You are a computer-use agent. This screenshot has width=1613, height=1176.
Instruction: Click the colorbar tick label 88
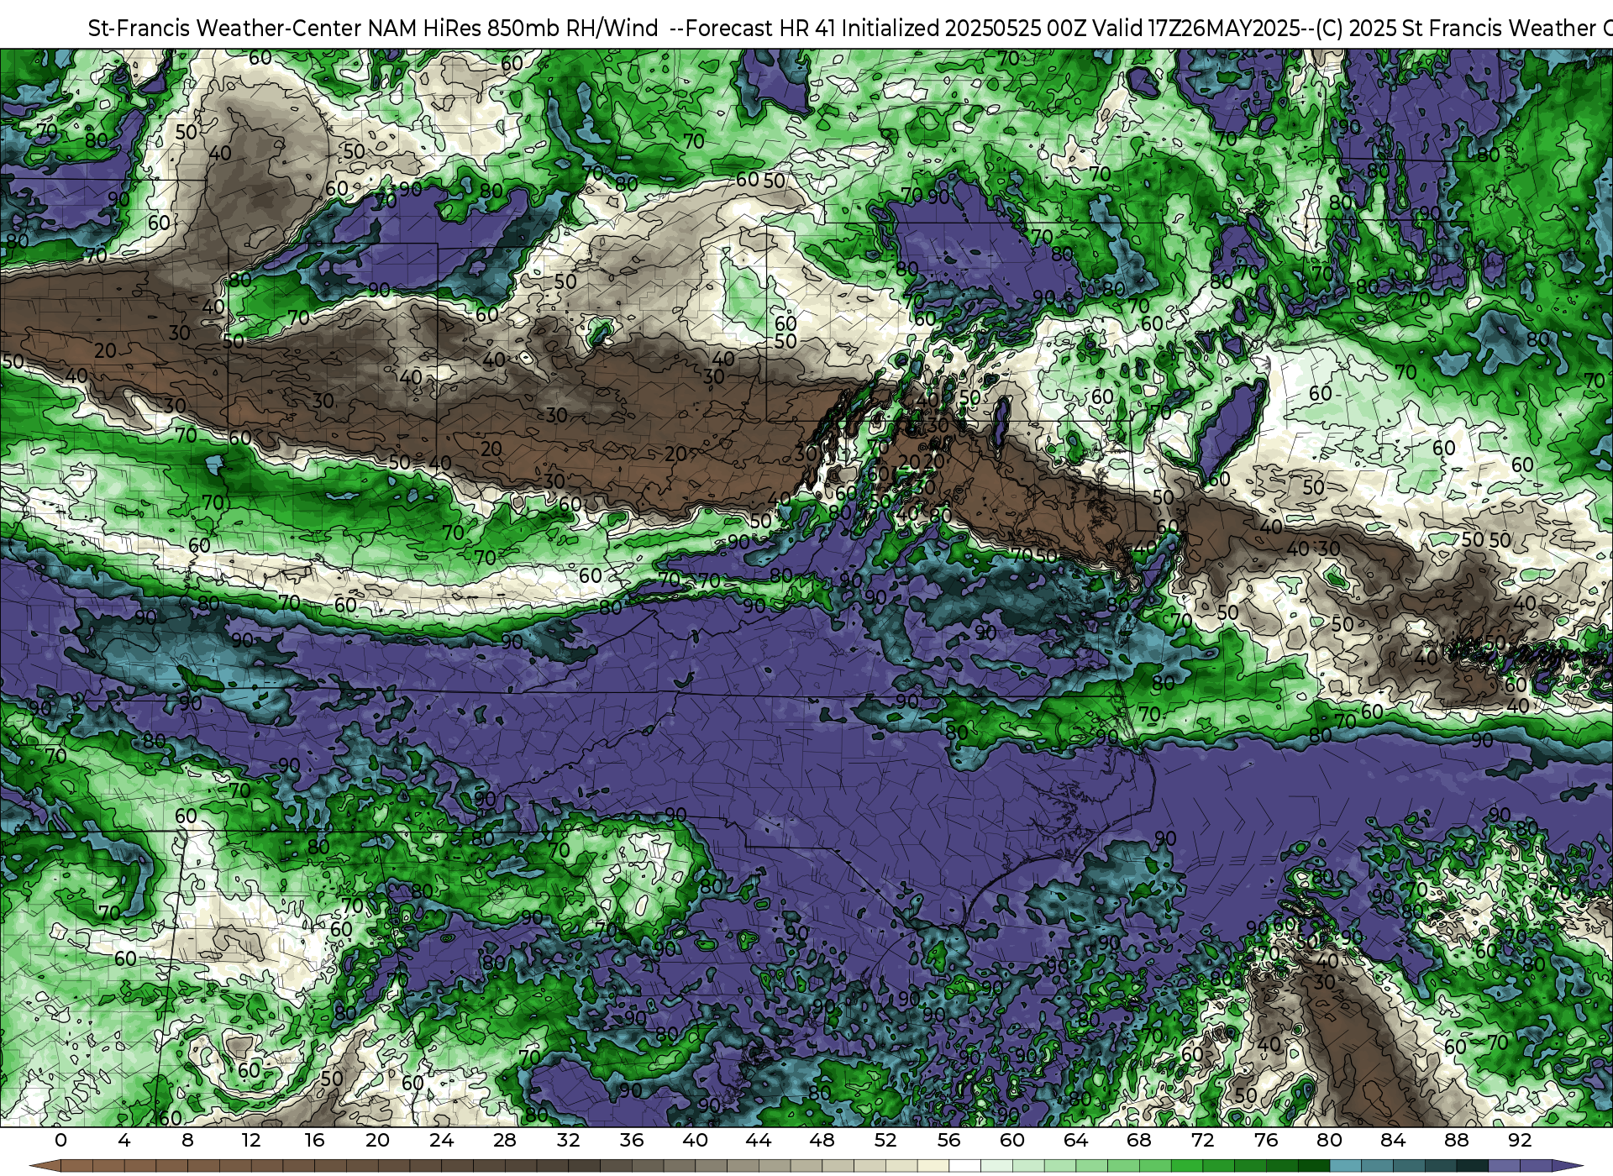click(1456, 1141)
